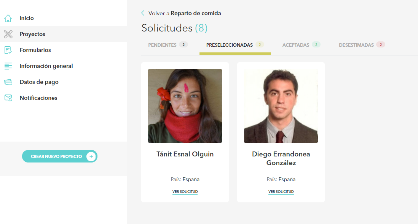Image resolution: width=418 pixels, height=224 pixels.
Task: Open Ver Solicitud for Diego Errandonea
Action: pos(281,192)
